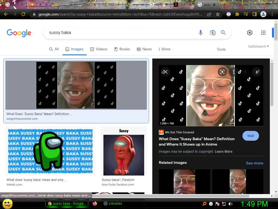Screen dimensions: 278x209
Task: Open the yellow smiley Start button
Action: pos(7,204)
